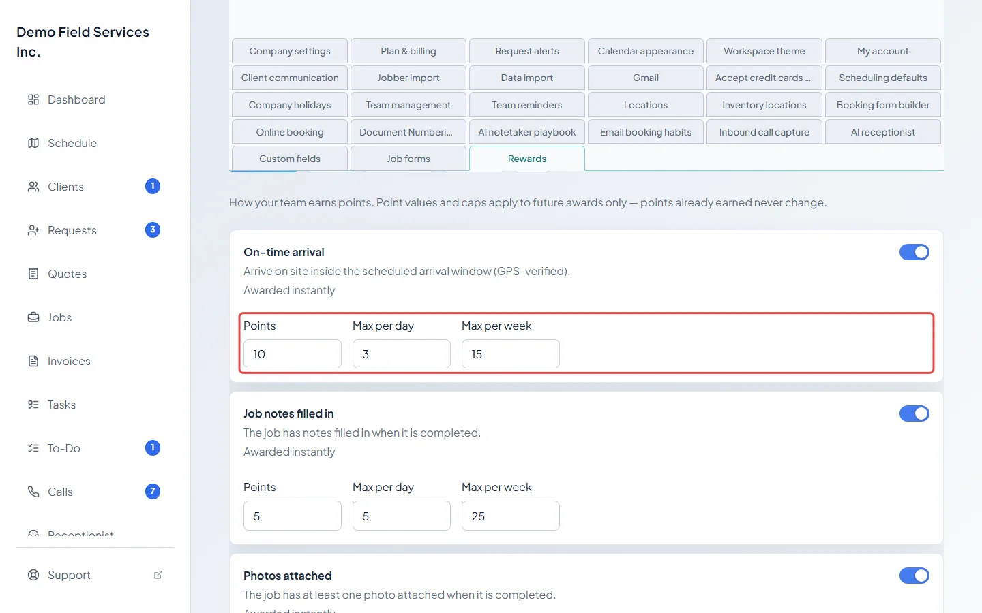
Task: Select the Team management tab
Action: coord(408,105)
